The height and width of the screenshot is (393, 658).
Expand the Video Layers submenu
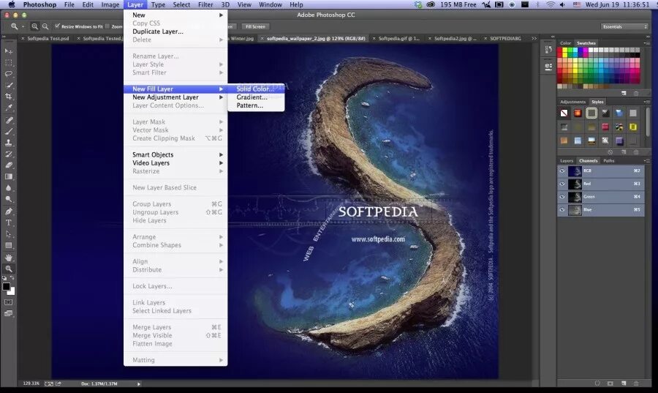[175, 163]
